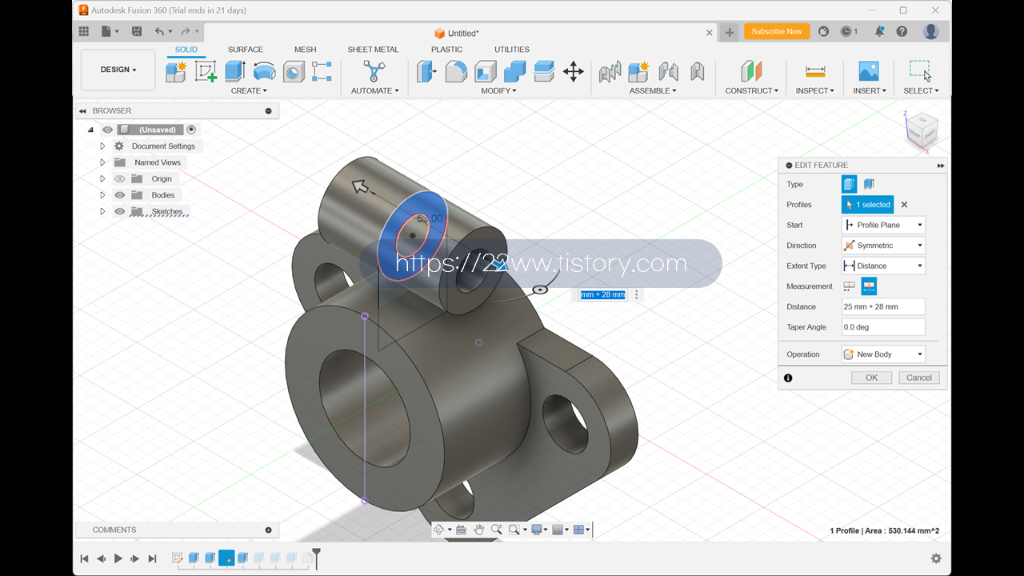Switch to the SHEET METAL tab

point(372,50)
